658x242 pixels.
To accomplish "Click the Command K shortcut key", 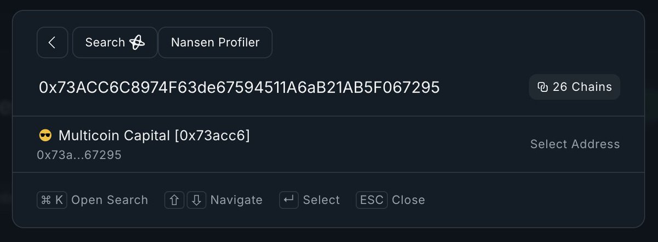I will pyautogui.click(x=52, y=200).
